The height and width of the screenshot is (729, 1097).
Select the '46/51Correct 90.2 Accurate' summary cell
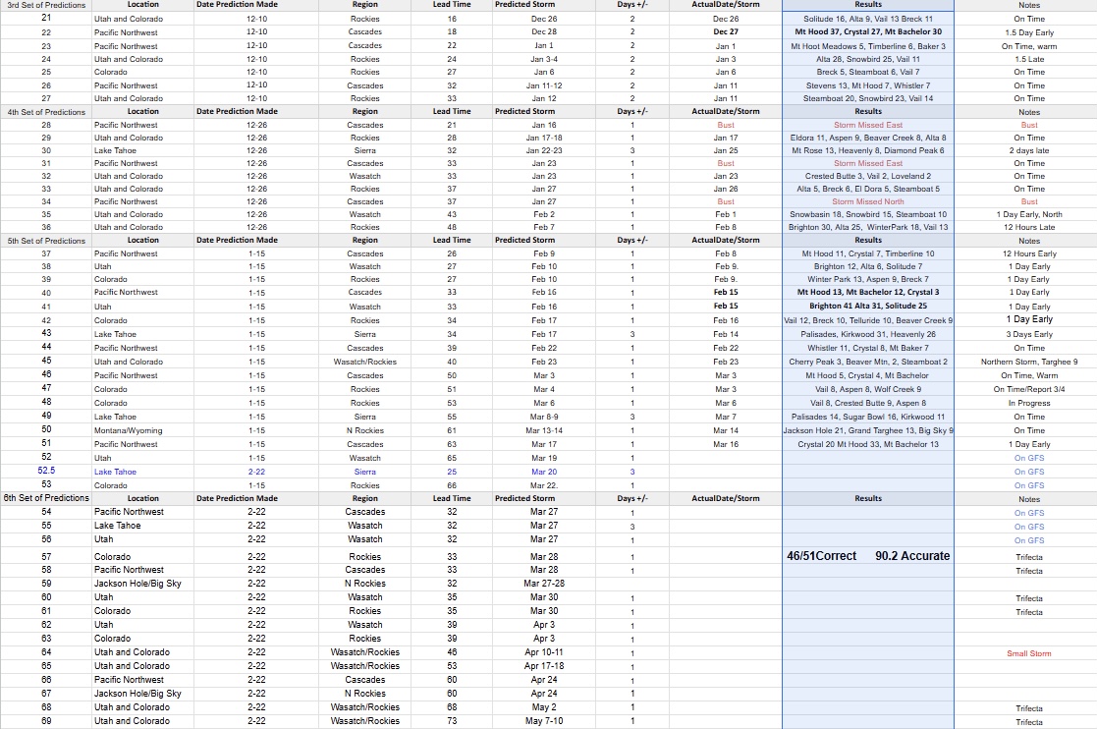[868, 556]
